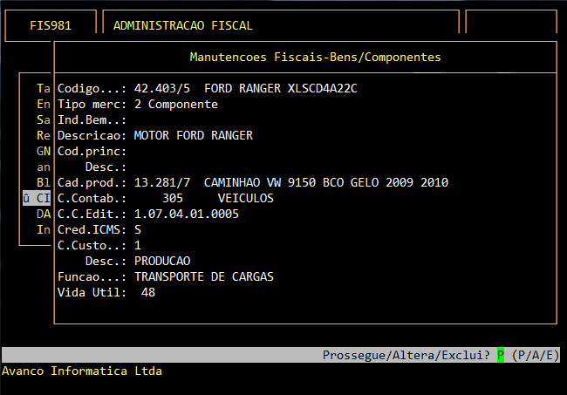Click C.C.Edit account 1.07.04.01.0005
This screenshot has width=567, height=395.
[187, 215]
